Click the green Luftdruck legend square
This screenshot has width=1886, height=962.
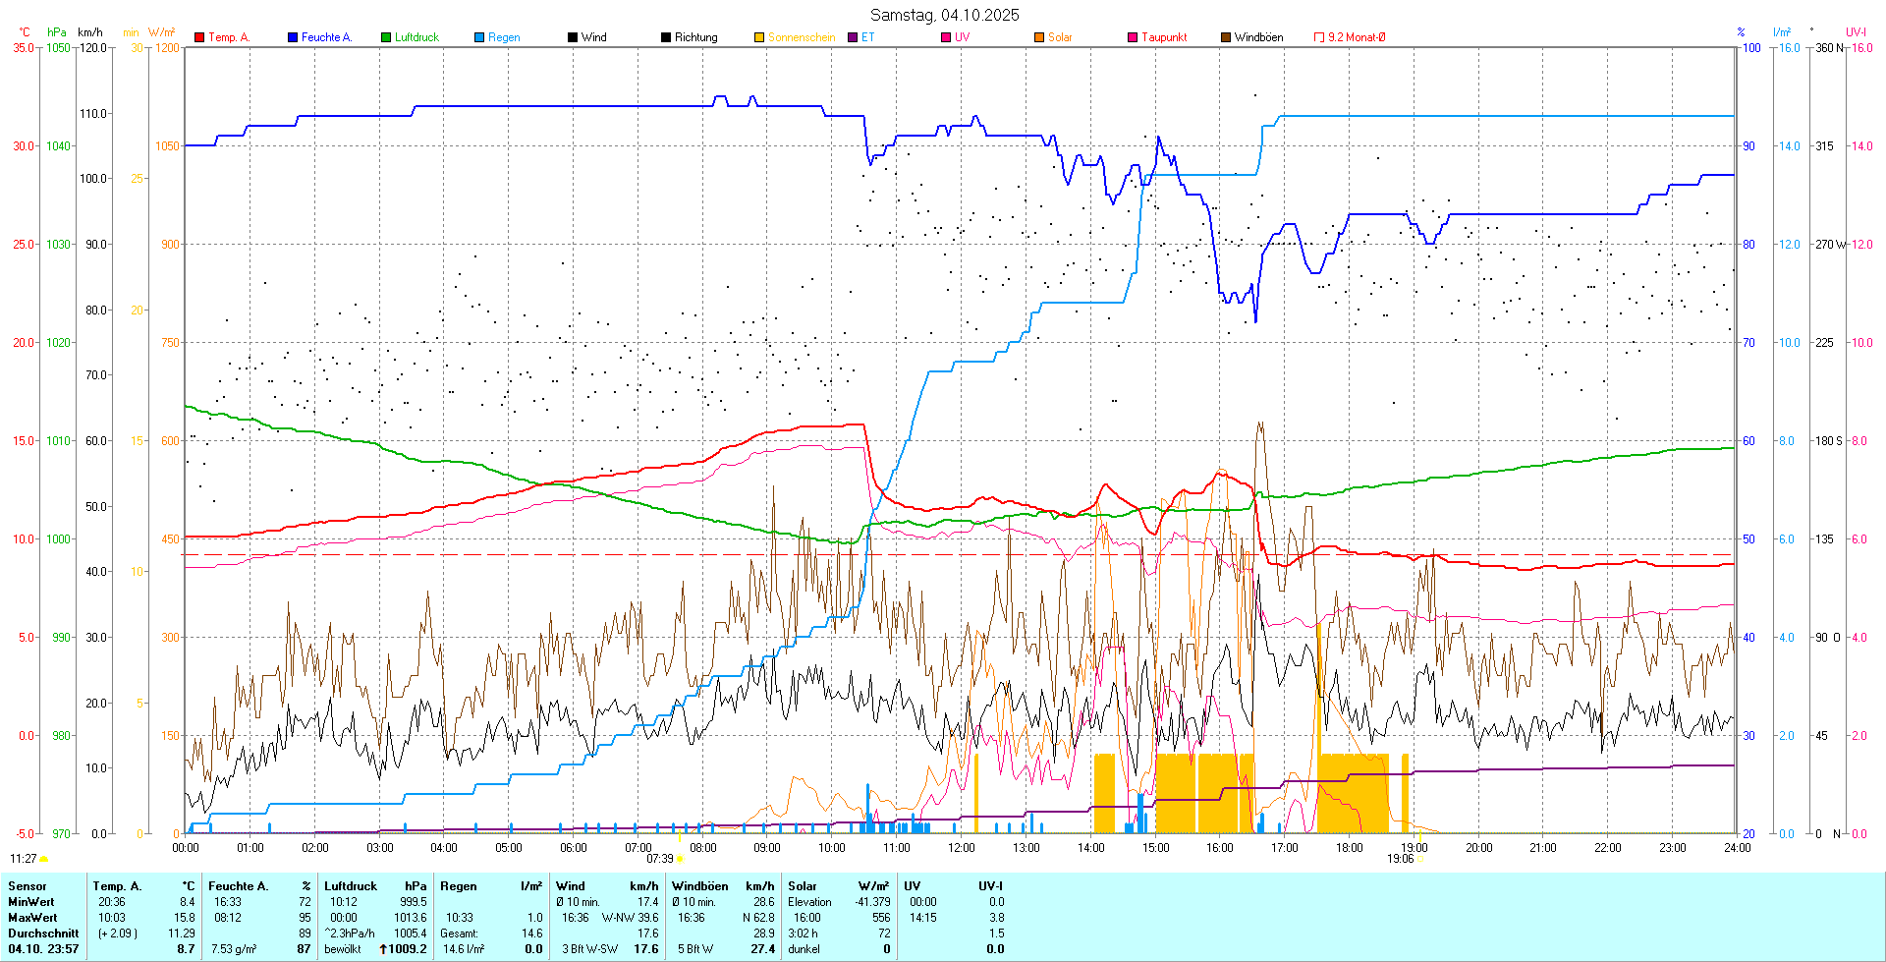tap(386, 37)
